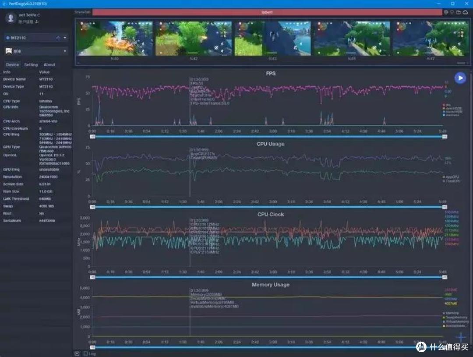Click the circular settings icon near label bar
473x357 pixels.
pyautogui.click(x=446, y=12)
